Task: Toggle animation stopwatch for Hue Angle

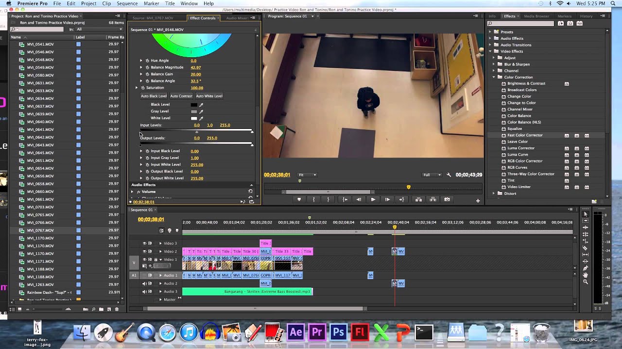Action: click(147, 61)
